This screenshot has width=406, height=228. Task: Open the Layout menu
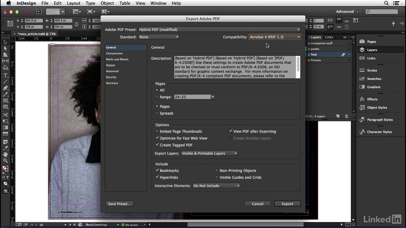pos(74,3)
